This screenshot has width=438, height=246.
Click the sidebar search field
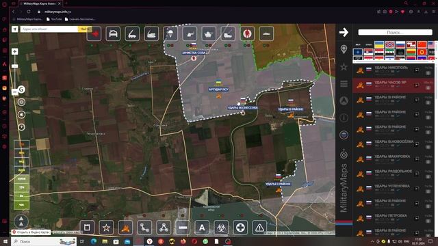395,32
